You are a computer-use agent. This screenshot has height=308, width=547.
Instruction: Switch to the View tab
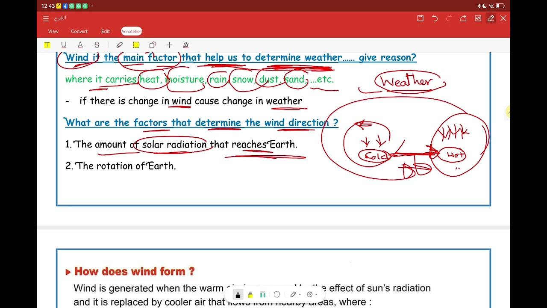coord(53,31)
